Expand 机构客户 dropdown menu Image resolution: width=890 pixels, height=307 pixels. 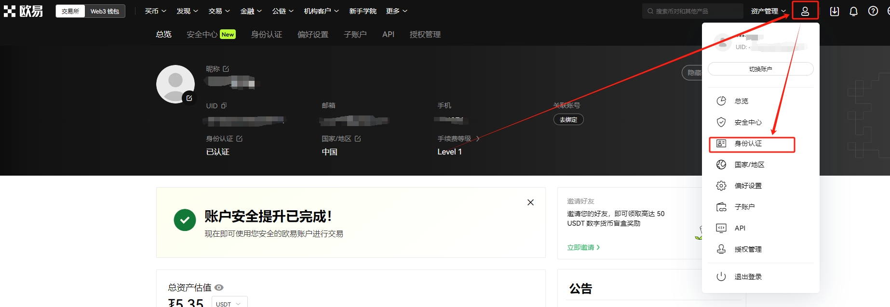321,11
